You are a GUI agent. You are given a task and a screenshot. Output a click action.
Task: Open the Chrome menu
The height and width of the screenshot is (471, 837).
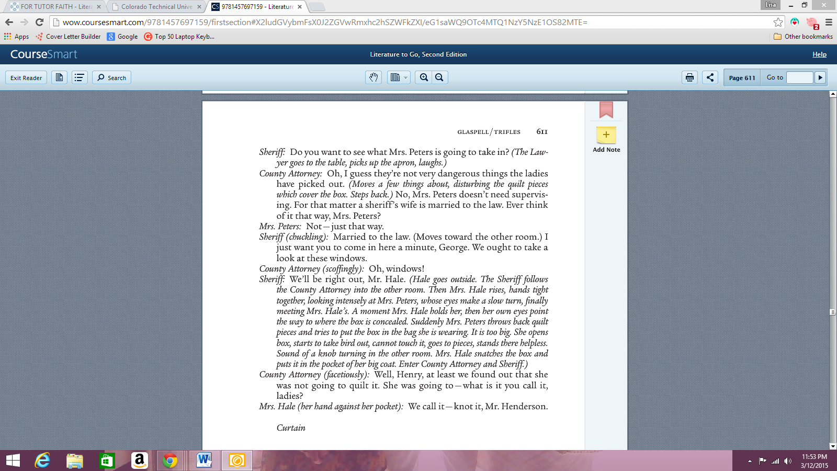coord(829,22)
